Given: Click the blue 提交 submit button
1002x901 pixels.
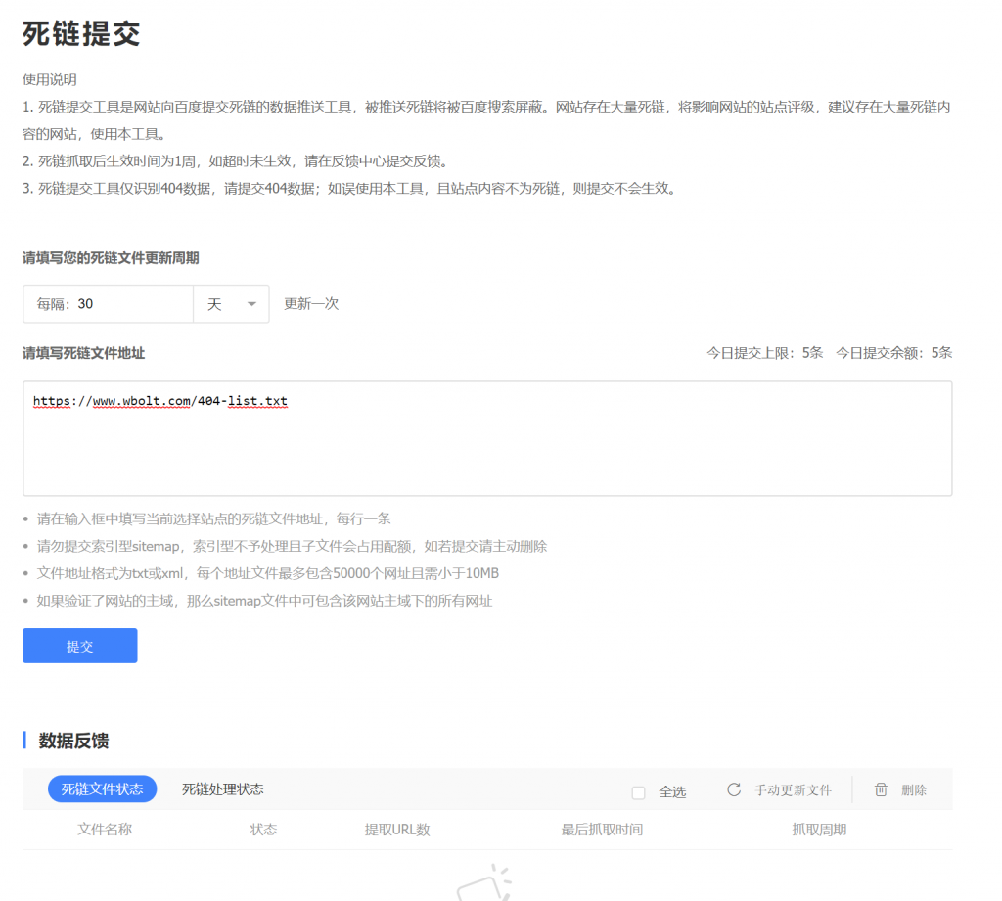Looking at the screenshot, I should click(79, 645).
